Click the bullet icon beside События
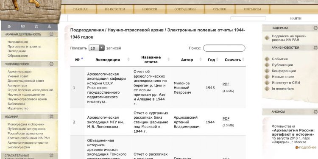This screenshot has width=318, height=159. coord(267,59)
